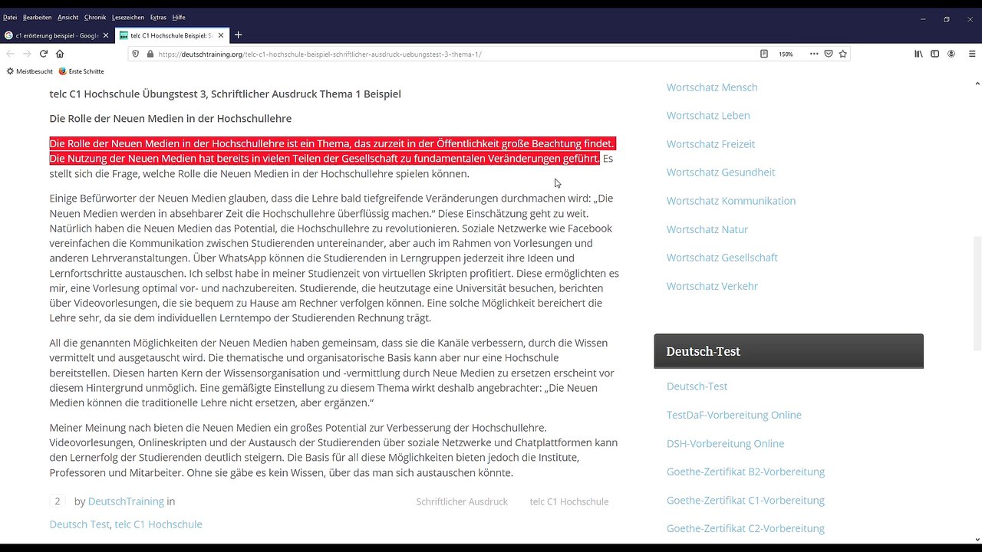Open the Meistbesucht bookmarks folder
Image resolution: width=982 pixels, height=552 pixels.
pos(29,71)
